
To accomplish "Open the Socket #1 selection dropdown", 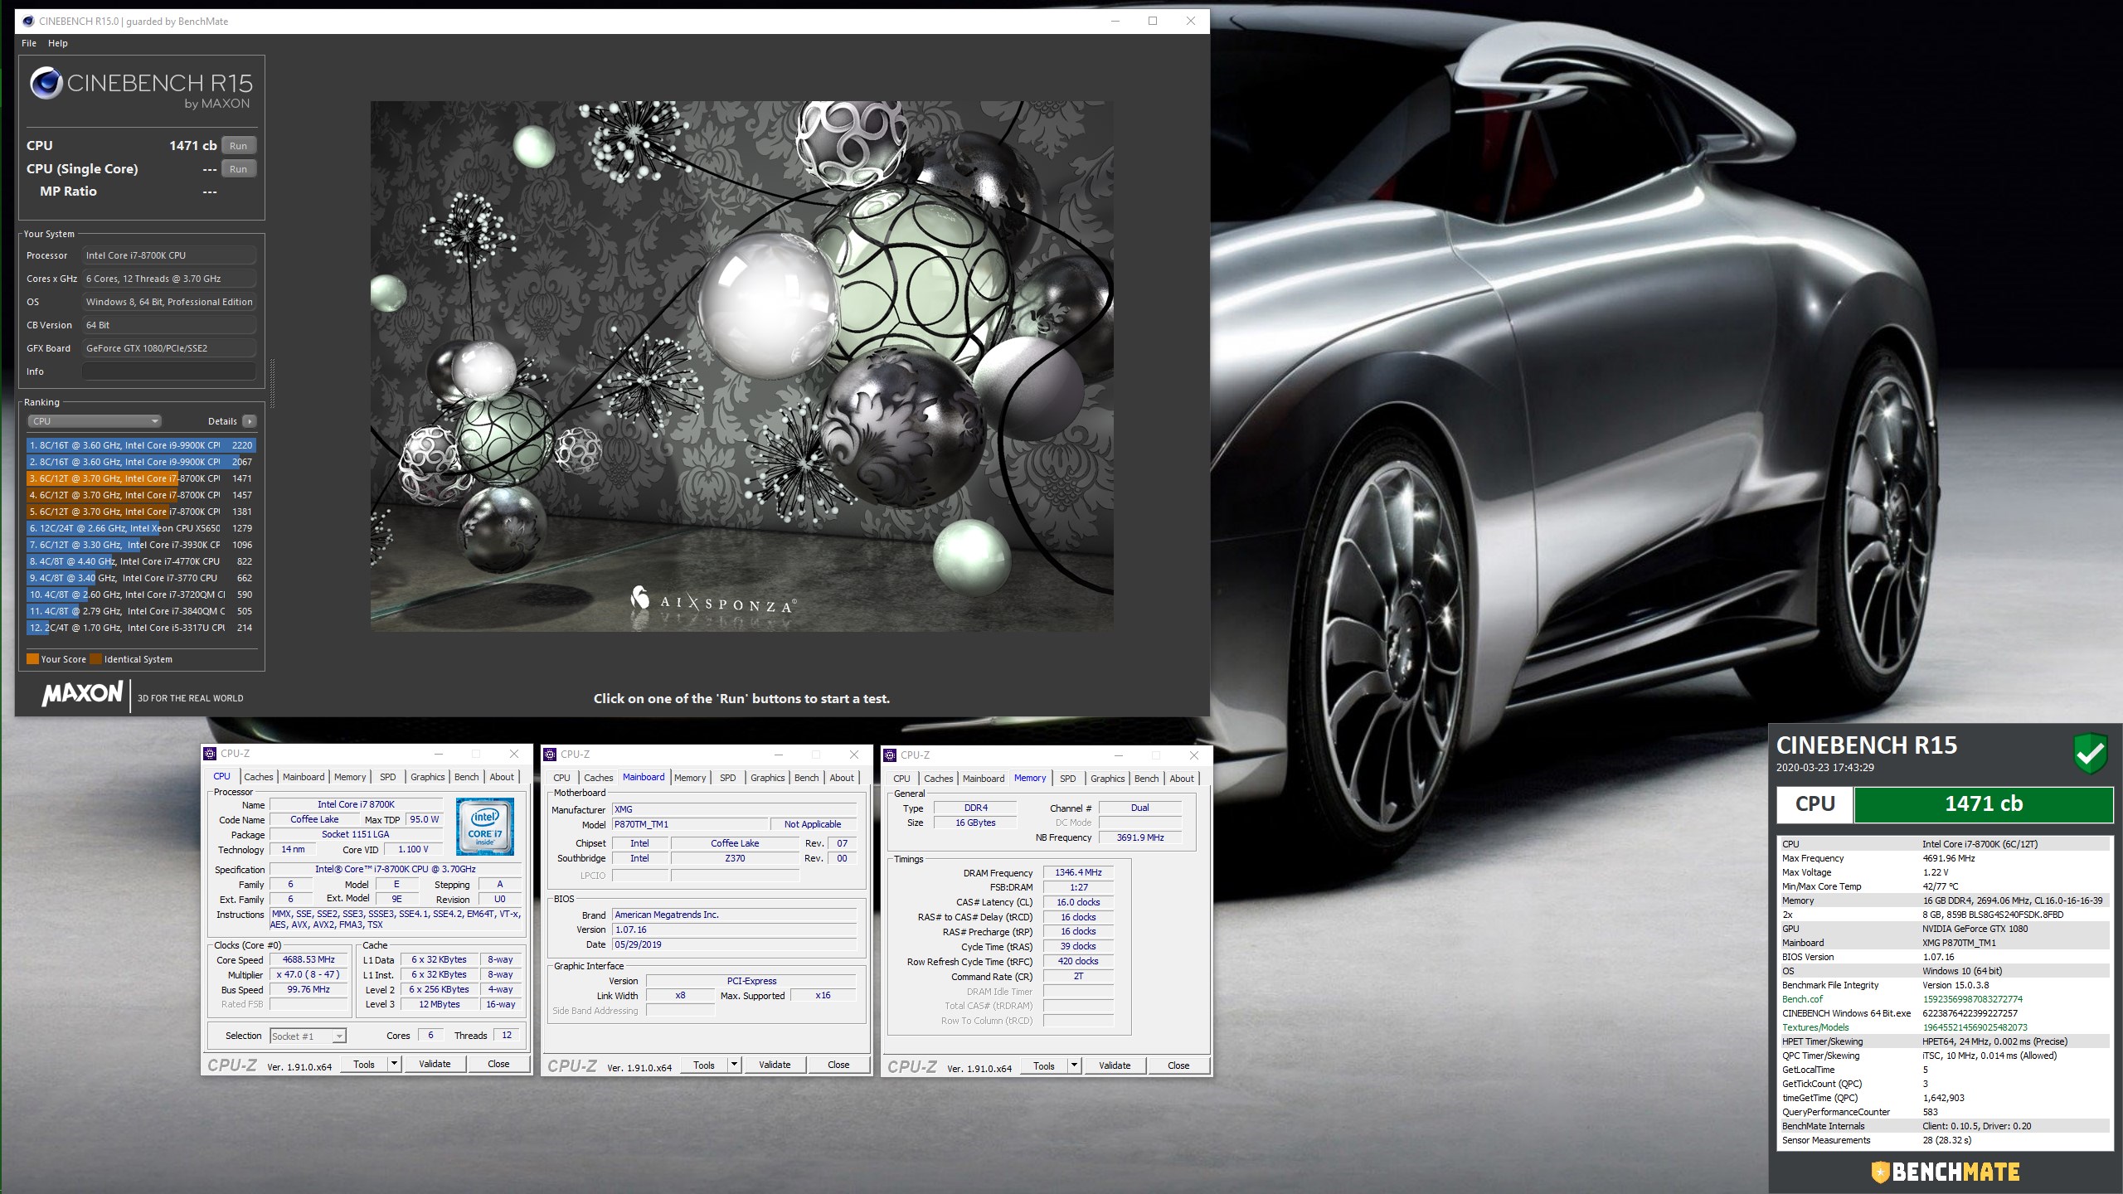I will pyautogui.click(x=308, y=1036).
